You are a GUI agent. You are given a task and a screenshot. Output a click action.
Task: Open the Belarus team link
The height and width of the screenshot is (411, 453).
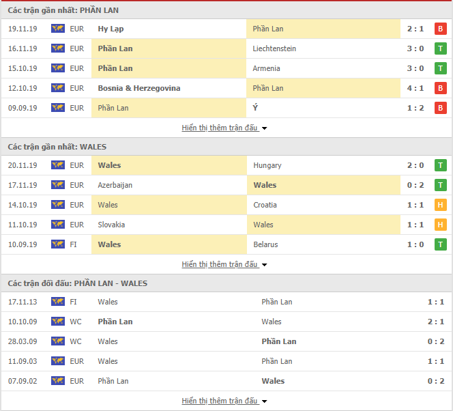pos(265,244)
